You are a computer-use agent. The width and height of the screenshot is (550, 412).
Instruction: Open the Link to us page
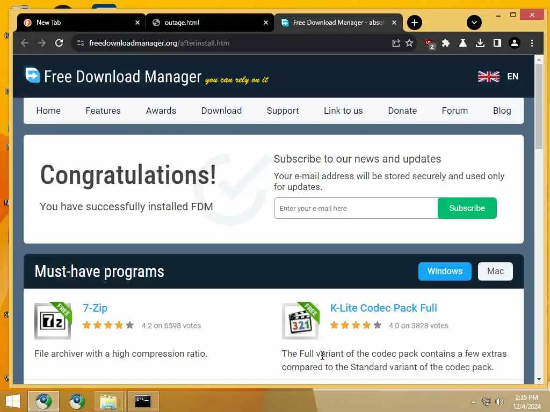point(343,111)
